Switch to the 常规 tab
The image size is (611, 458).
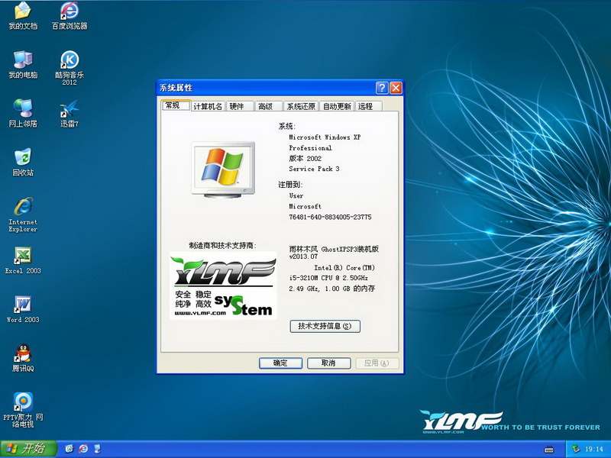(176, 105)
